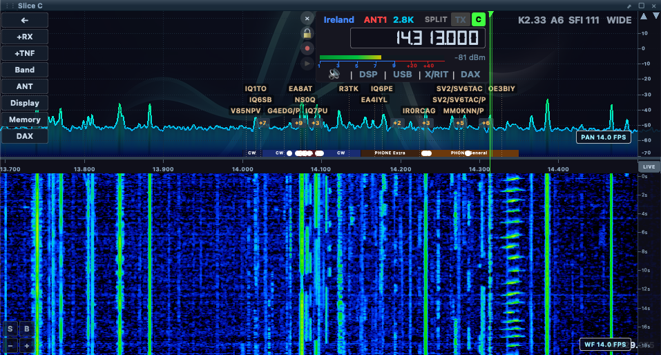This screenshot has height=355, width=661.
Task: Open the 2.8K filter width selector
Action: coord(403,20)
